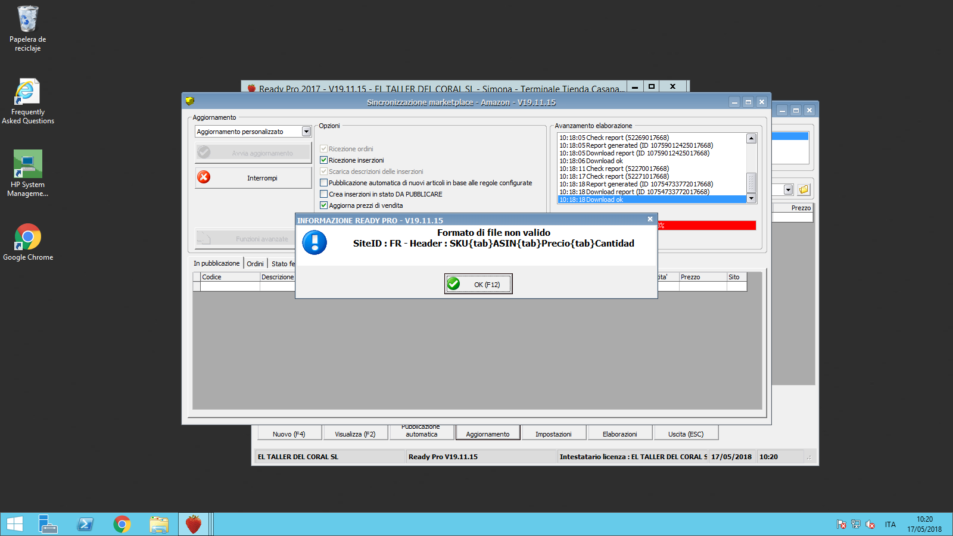
Task: Click the 17/05/2018 date in status bar
Action: (x=731, y=457)
